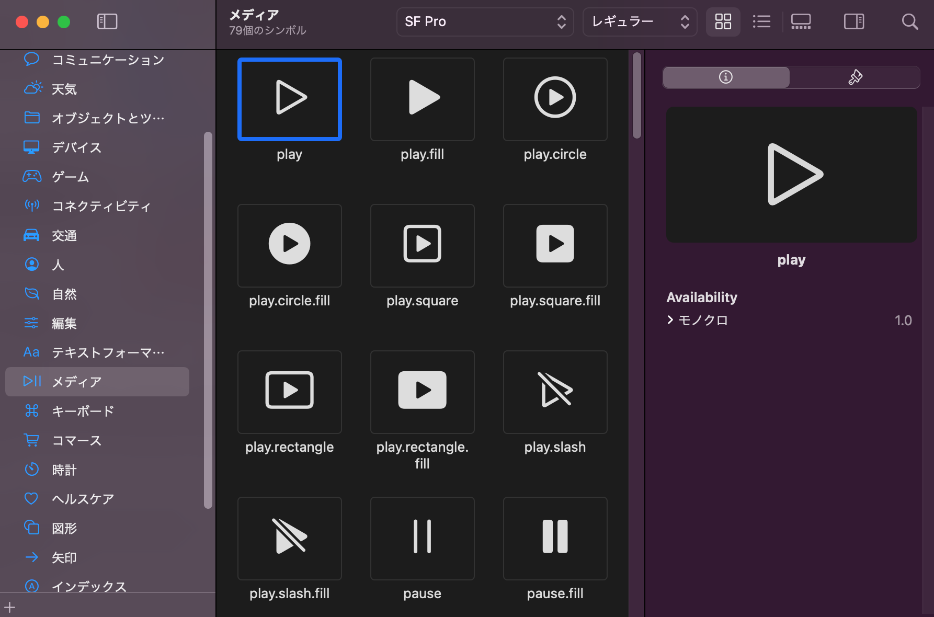934x617 pixels.
Task: Open the コマース category
Action: point(97,440)
